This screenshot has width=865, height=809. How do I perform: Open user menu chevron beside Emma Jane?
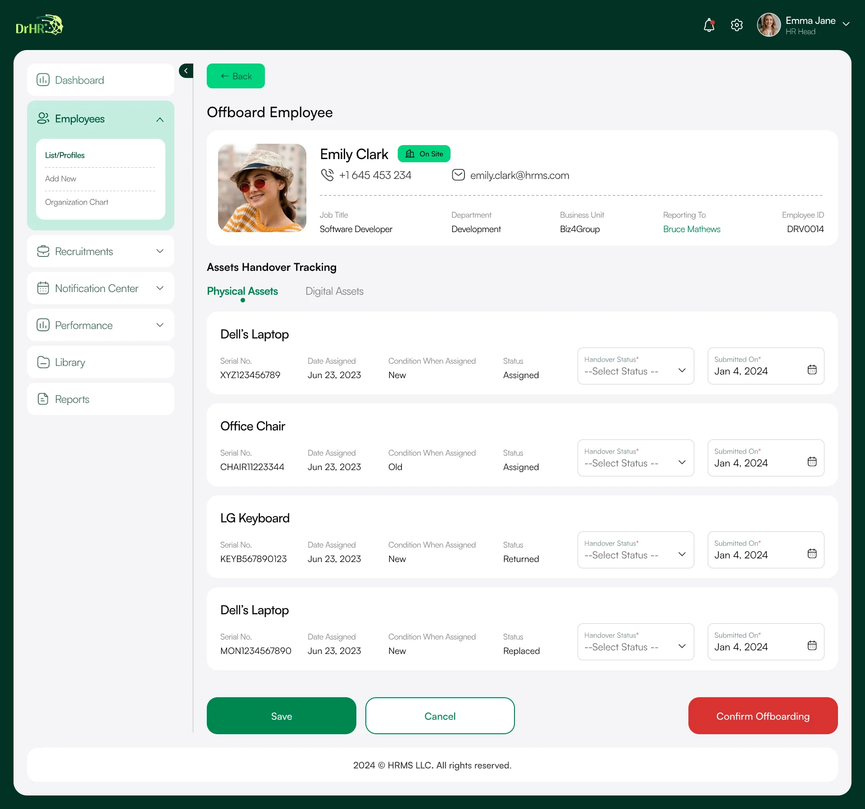(x=846, y=24)
